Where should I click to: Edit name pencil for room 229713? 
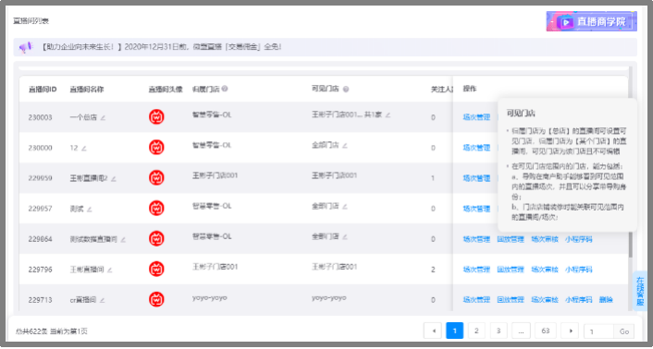(x=102, y=300)
